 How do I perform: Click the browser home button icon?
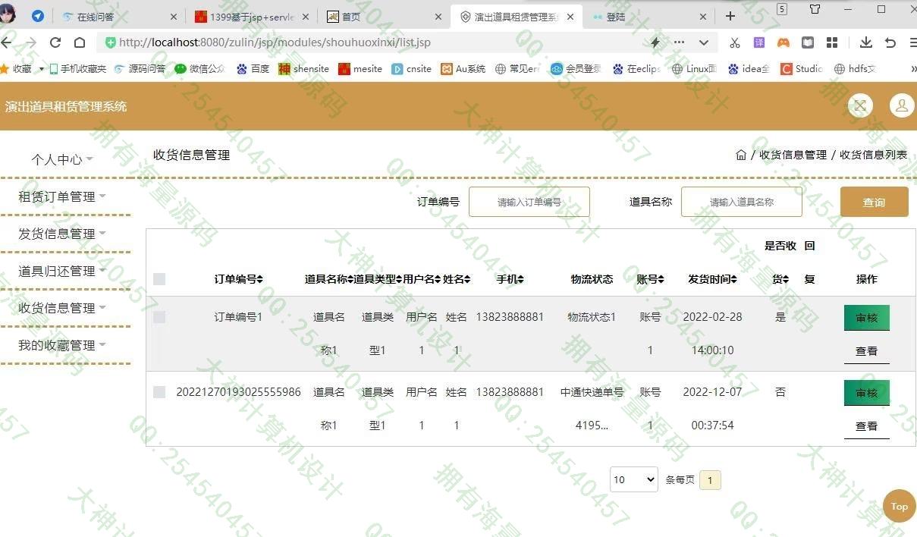[80, 42]
